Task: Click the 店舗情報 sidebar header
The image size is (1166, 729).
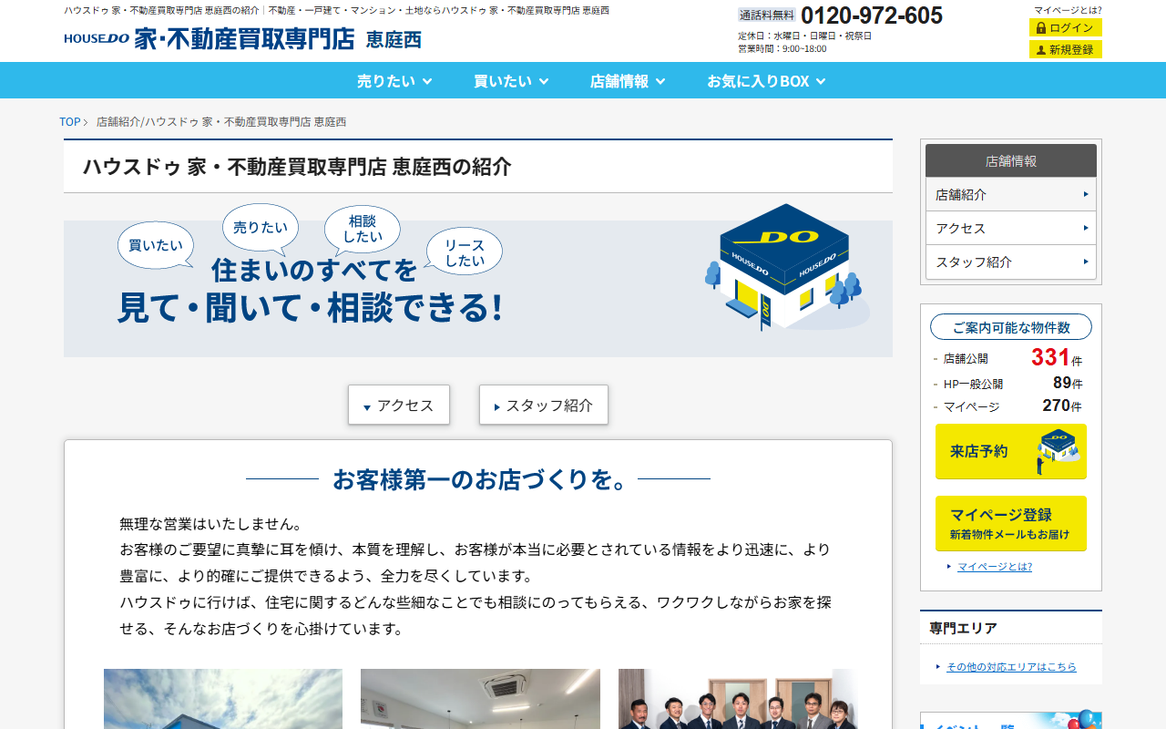Action: [x=1011, y=160]
